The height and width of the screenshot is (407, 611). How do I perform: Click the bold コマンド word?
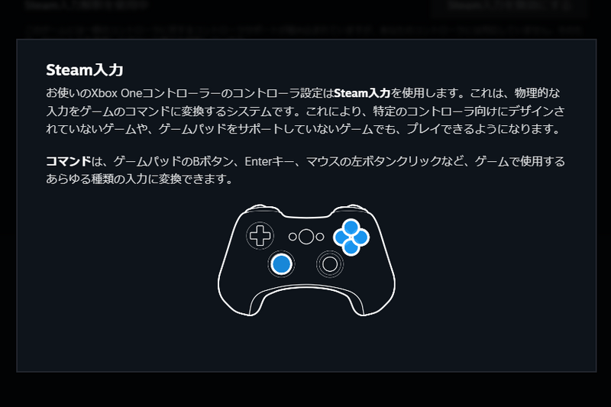point(69,161)
